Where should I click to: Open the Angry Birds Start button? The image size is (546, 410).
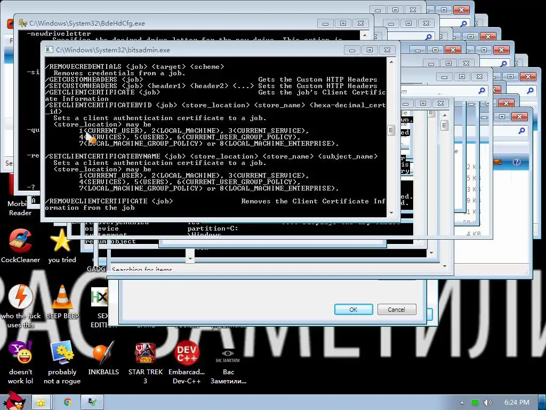click(x=14, y=401)
